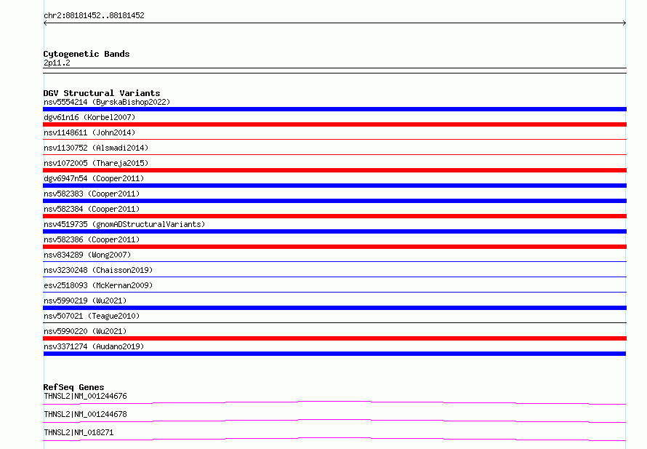
Task: Click the red bar under nsv582384
Action: 334,216
